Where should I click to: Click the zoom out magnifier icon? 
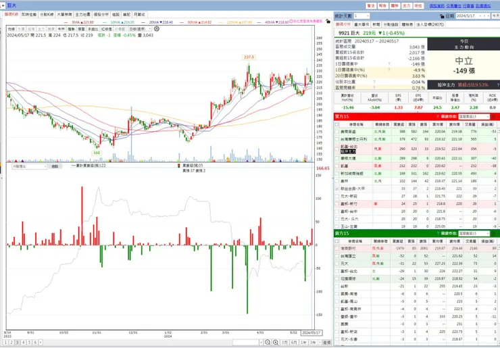coord(268,343)
